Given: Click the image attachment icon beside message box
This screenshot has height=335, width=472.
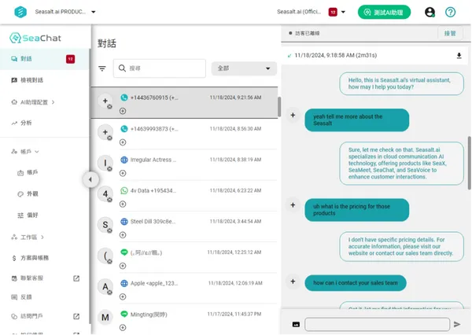Looking at the screenshot, I should click(x=296, y=324).
